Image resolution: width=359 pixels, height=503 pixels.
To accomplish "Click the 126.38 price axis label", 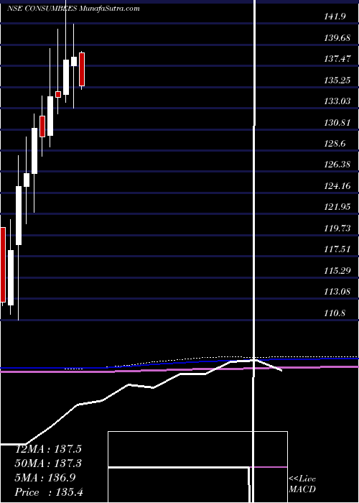I will point(337,165).
